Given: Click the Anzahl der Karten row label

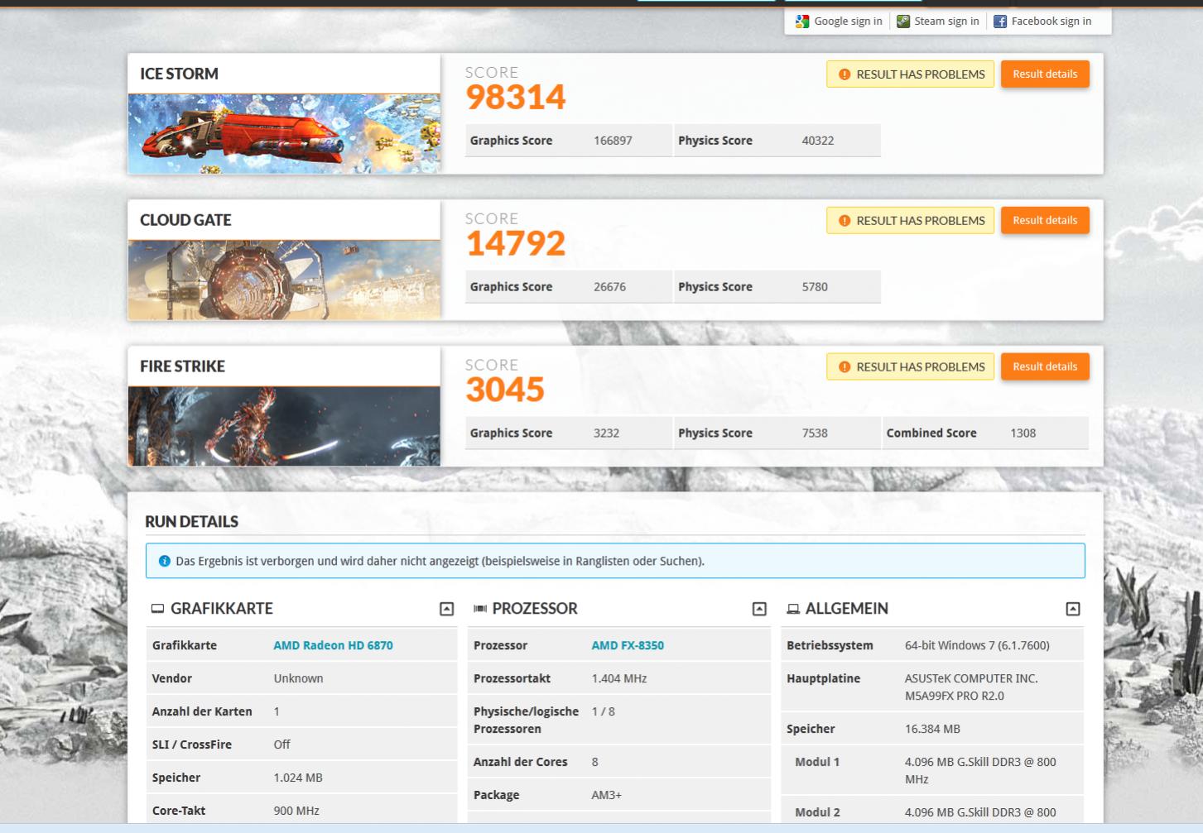Looking at the screenshot, I should coord(202,711).
